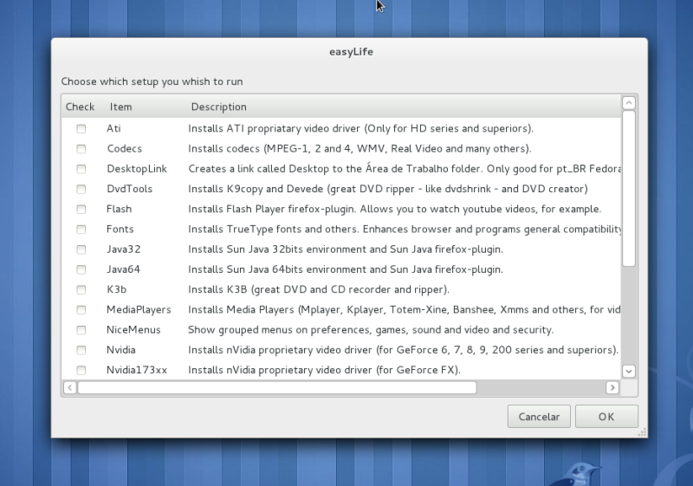Screen dimensions: 693x486
Task: Click the vertical scrollbar thumb
Action: point(629,189)
